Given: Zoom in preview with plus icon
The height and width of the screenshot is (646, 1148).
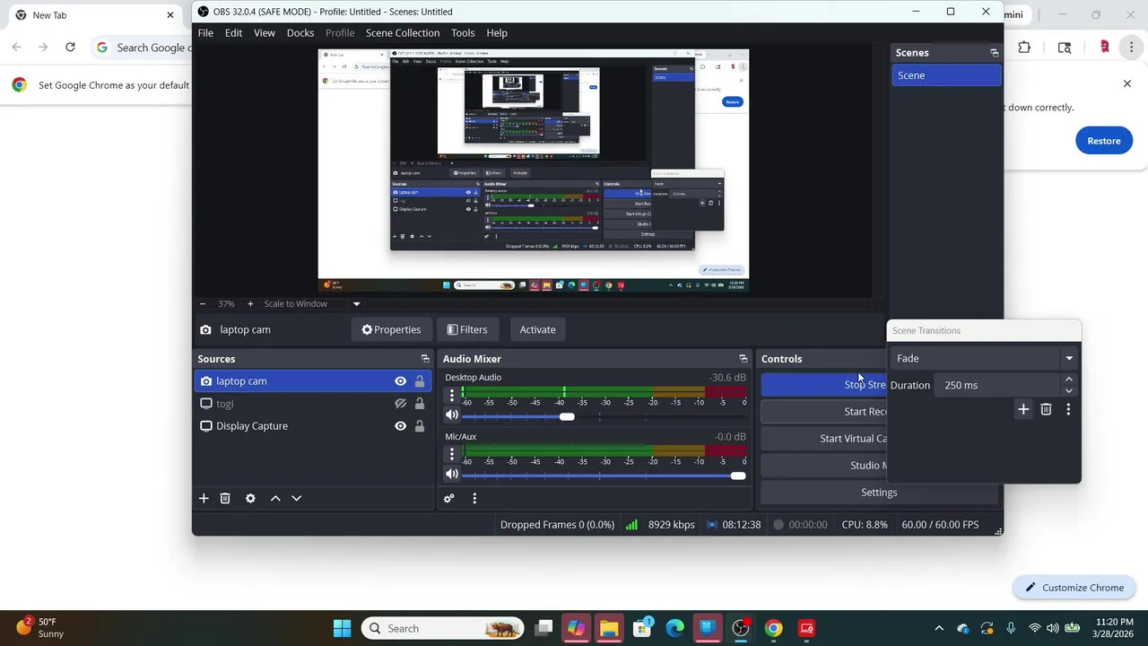Looking at the screenshot, I should [250, 304].
